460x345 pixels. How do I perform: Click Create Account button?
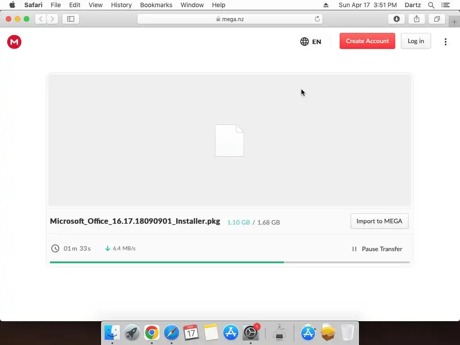point(367,41)
